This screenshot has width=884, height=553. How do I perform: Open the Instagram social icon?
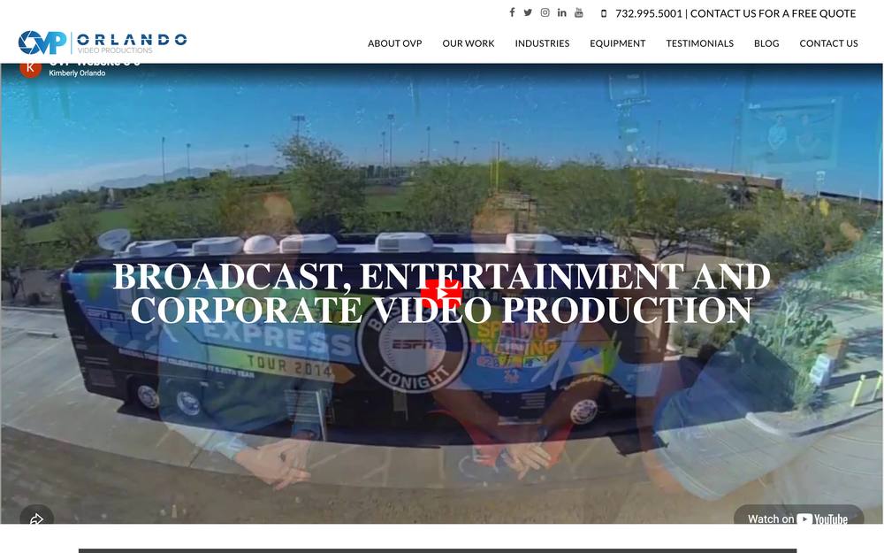pos(545,12)
